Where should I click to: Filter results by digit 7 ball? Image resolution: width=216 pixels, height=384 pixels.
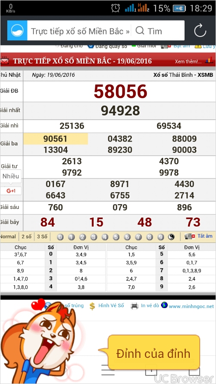pyautogui.click(x=139, y=237)
